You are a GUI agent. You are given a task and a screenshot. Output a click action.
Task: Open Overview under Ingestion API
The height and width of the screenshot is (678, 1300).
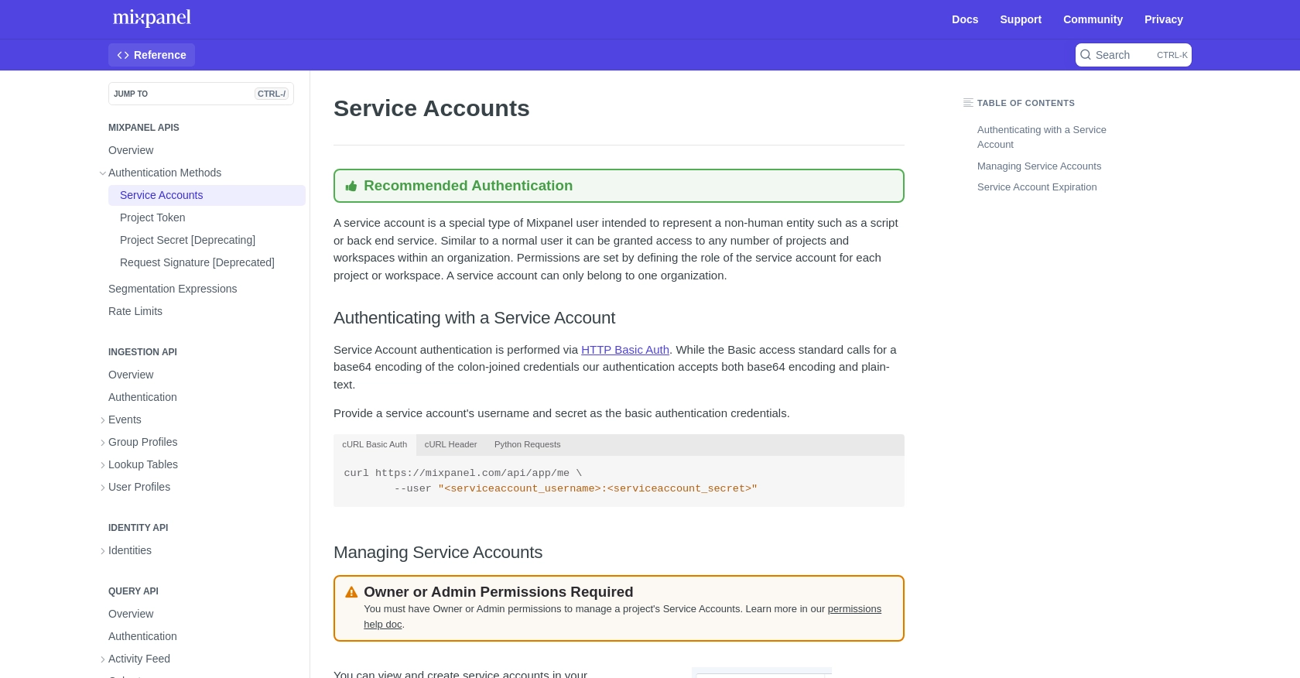click(x=131, y=375)
